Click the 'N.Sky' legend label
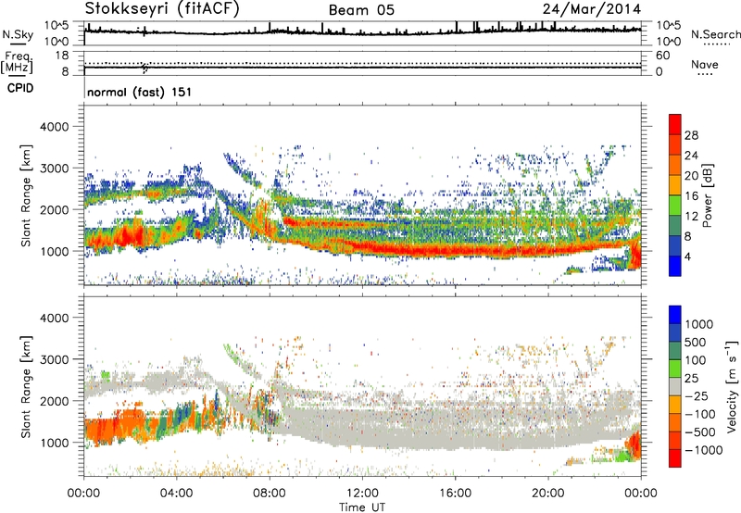The width and height of the screenshot is (741, 513). click(x=18, y=34)
